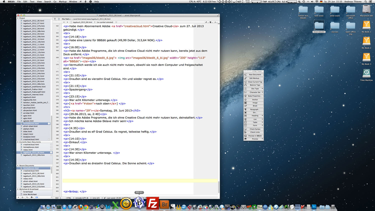
Task: Click the line number 602 in status bar
Action: [57, 198]
